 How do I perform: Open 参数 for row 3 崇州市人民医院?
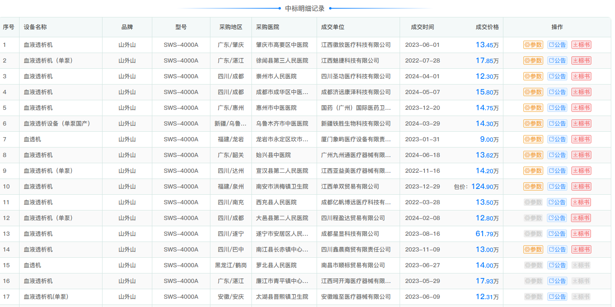(x=533, y=76)
